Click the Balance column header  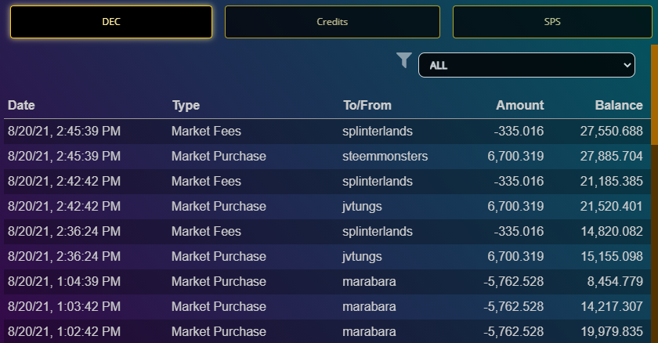(x=619, y=105)
